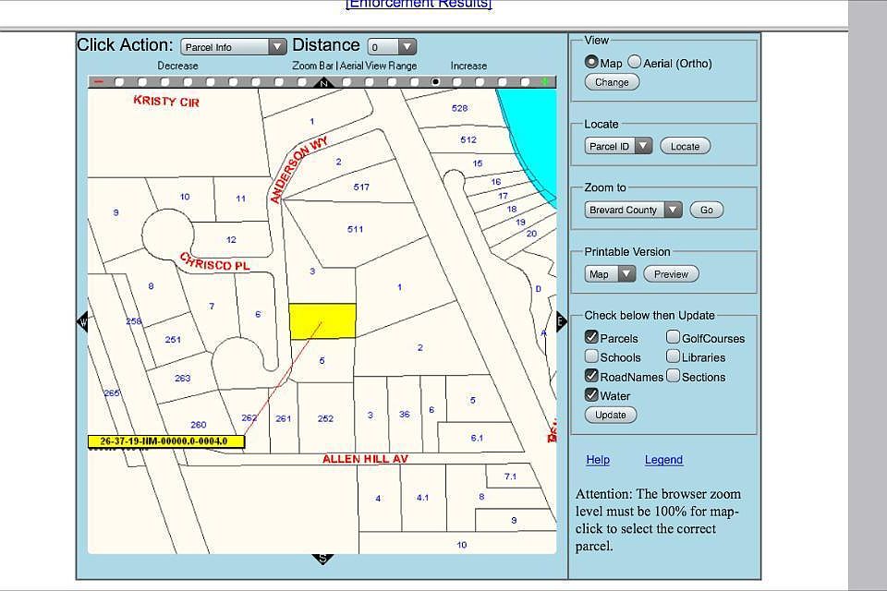Click the red minus zoom-out icon
Viewport: 887px width, 591px height.
coord(99,82)
